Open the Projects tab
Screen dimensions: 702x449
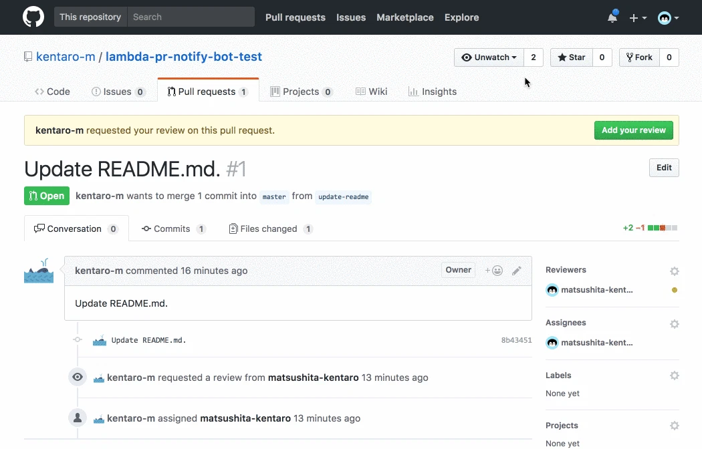(x=301, y=92)
